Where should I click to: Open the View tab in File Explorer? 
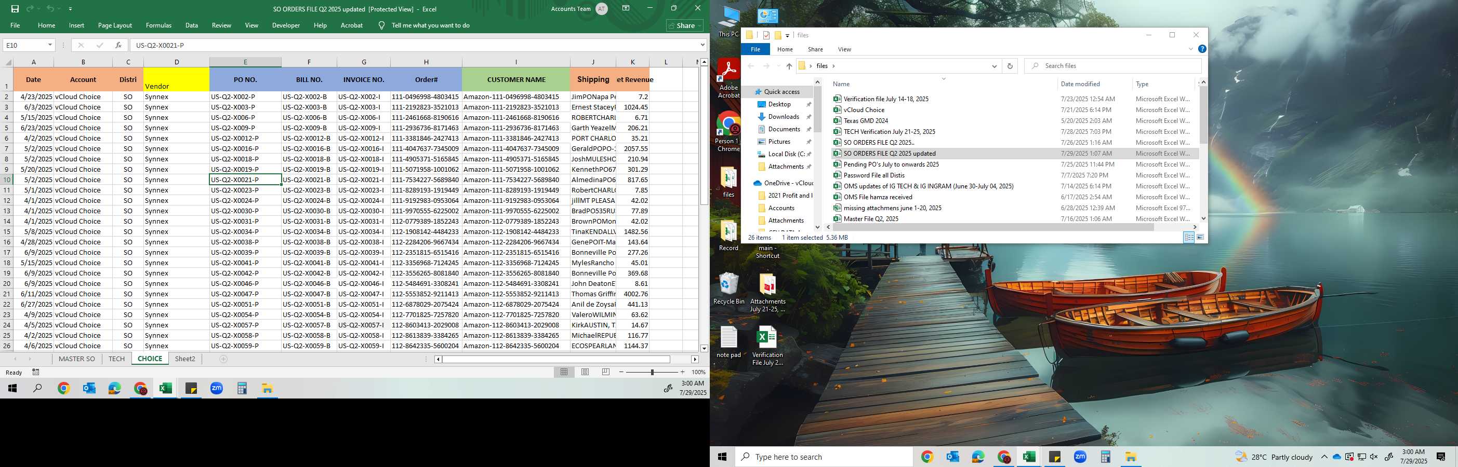(x=844, y=49)
